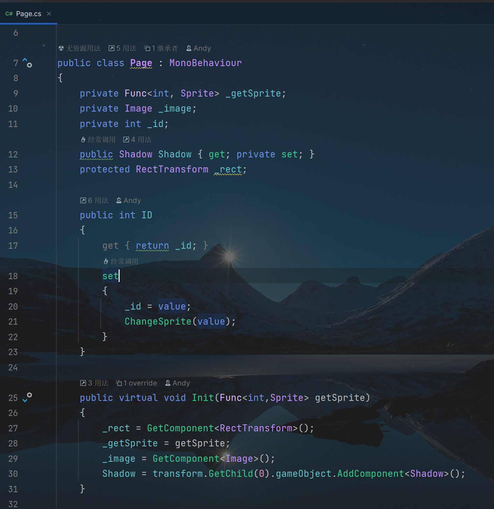The height and width of the screenshot is (509, 494).
Task: Click the Andy author lens above Init method
Action: coord(178,383)
